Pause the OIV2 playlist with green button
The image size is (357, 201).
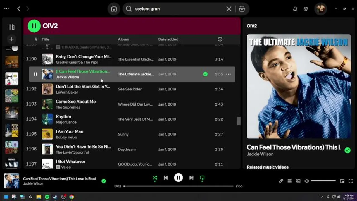[34, 26]
